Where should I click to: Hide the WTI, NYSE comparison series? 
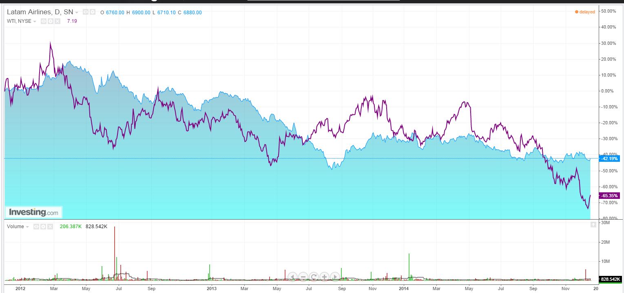[x=44, y=21]
